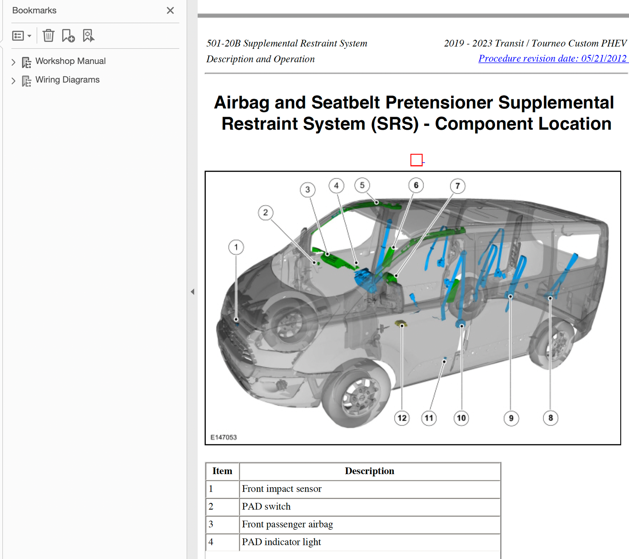
Task: Click Wiring Diagrams bookmark icon
Action: [27, 80]
